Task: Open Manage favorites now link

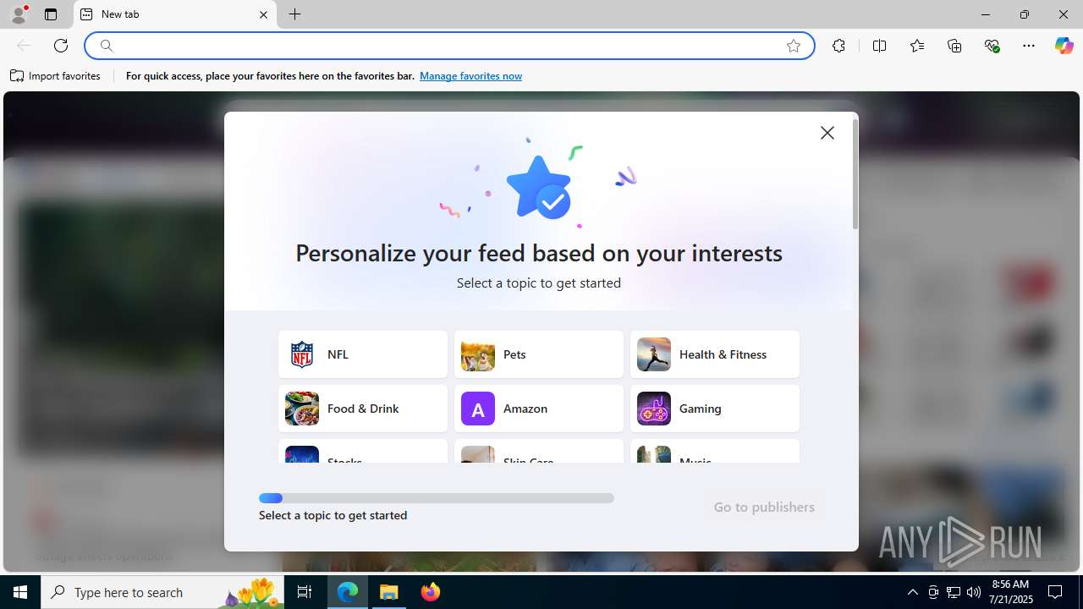Action: tap(470, 76)
